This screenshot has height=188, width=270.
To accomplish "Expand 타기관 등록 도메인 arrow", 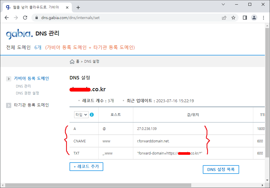I will coord(9,105).
